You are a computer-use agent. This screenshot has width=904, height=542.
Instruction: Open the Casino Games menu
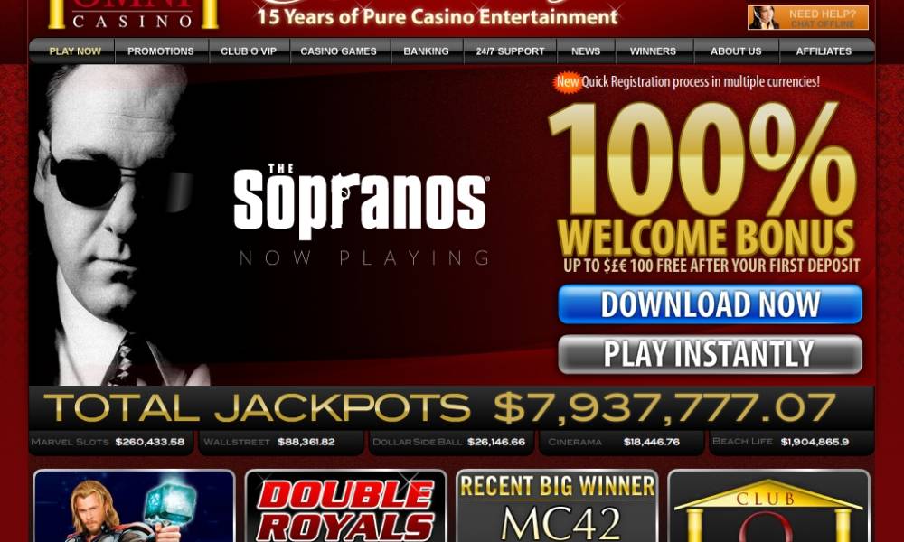(338, 51)
